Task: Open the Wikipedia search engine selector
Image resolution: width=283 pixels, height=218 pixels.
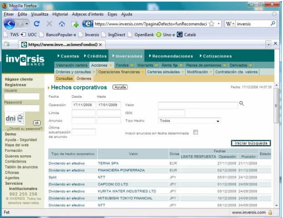Action: click(230, 24)
